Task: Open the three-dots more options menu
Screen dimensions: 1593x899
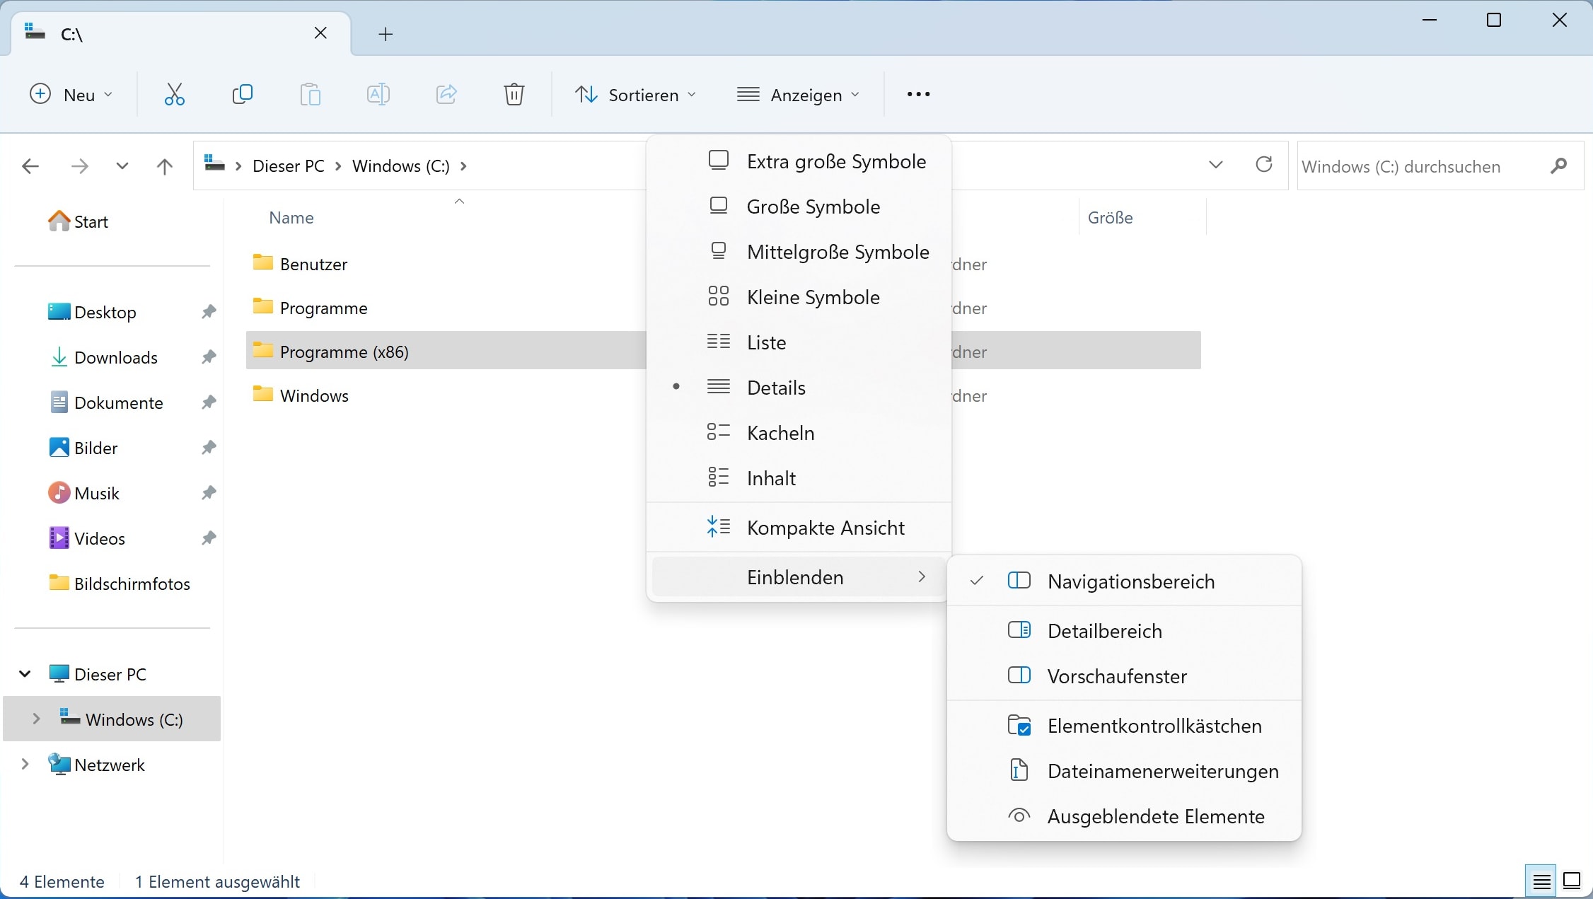Action: point(917,94)
